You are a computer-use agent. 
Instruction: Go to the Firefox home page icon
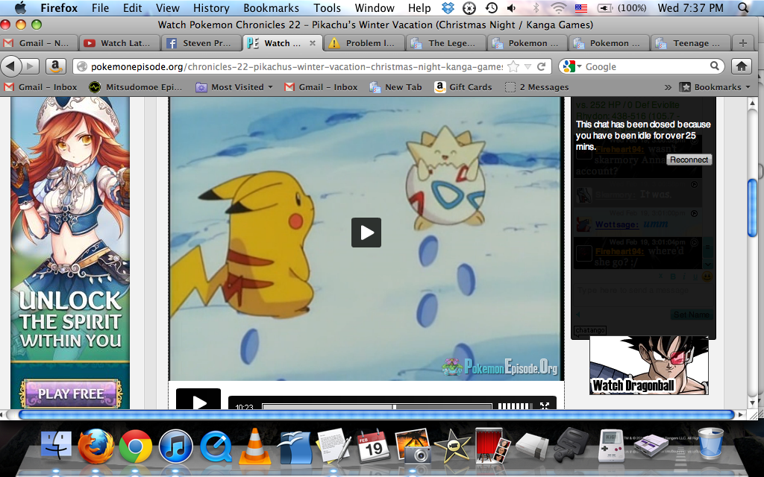[742, 66]
